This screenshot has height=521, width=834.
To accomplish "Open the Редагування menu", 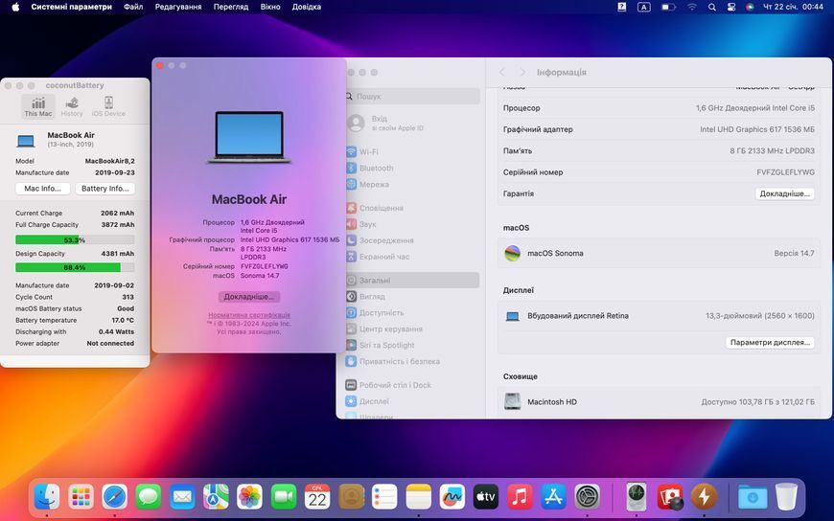I will click(178, 7).
